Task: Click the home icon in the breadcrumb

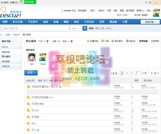Action: pyautogui.click(x=1, y=35)
